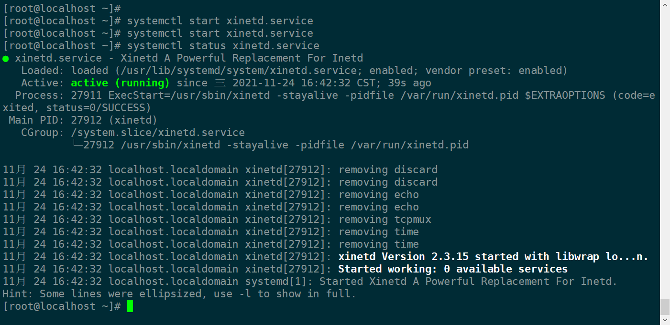The width and height of the screenshot is (670, 325).
Task: Click the "xinetd Version 2.3.15" log message
Action: pos(403,257)
